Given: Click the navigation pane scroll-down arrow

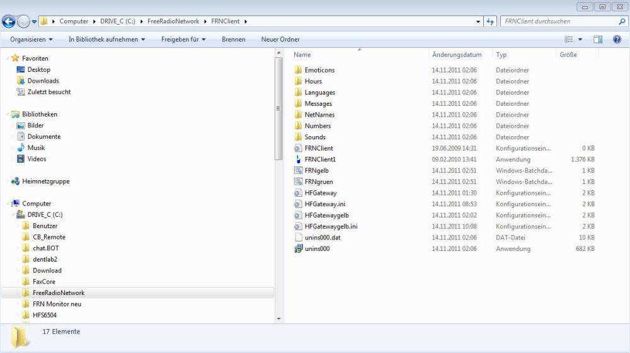Looking at the screenshot, I should [x=279, y=319].
